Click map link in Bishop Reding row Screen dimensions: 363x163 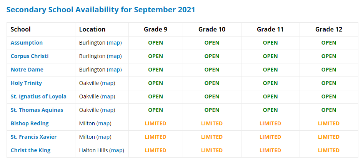tap(104, 123)
